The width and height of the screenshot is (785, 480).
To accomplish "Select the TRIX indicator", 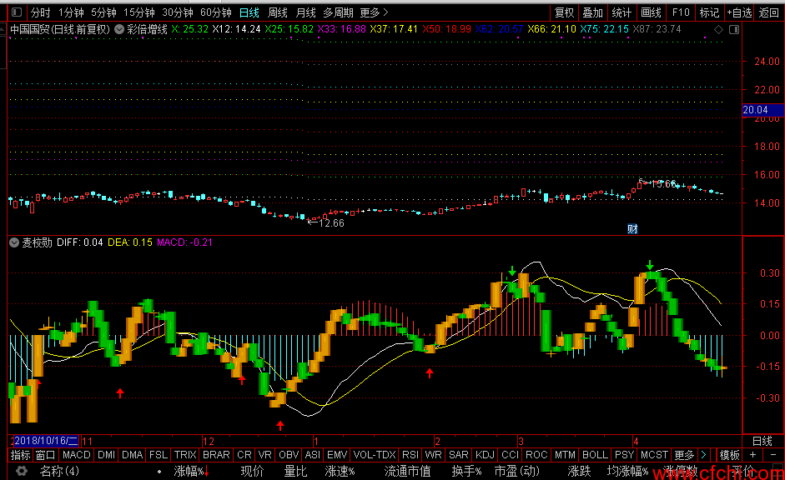I will pyautogui.click(x=185, y=455).
